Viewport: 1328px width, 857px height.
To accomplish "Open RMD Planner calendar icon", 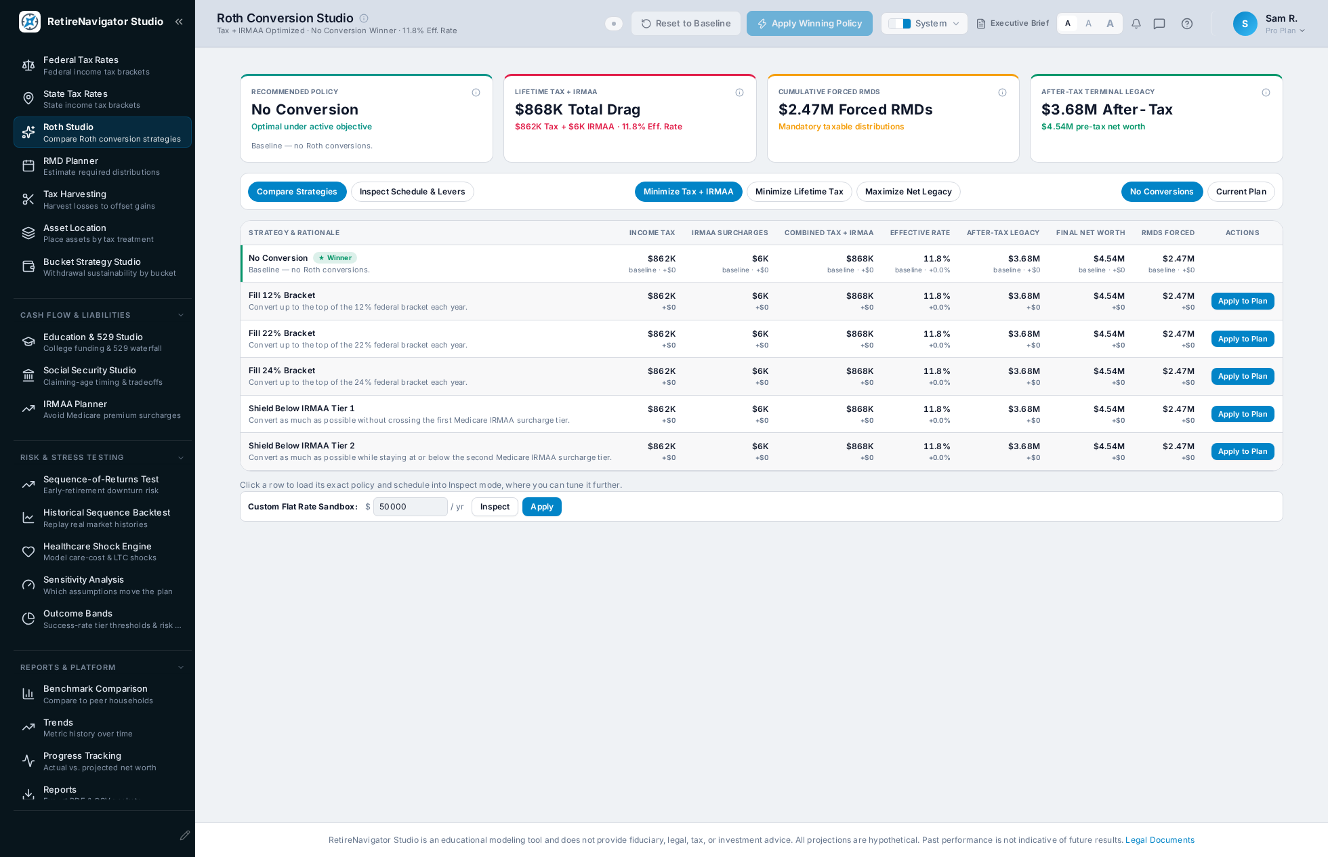I will click(28, 166).
